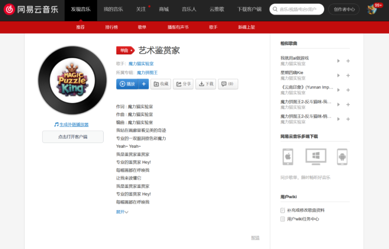Open the iPhone client download icon
This screenshot has height=249, width=389.
[288, 157]
